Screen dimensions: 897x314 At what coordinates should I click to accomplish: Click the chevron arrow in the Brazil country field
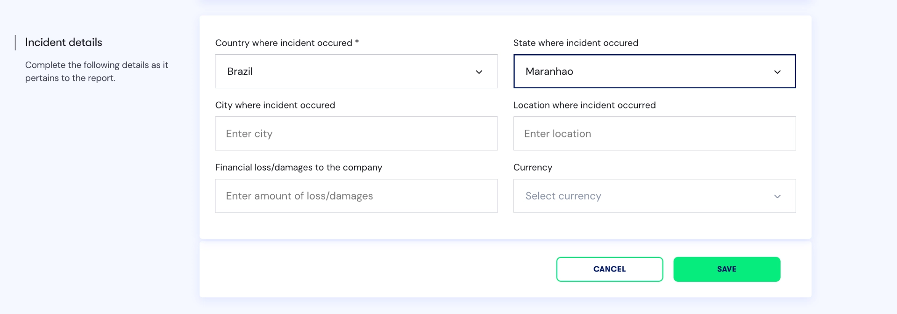(479, 72)
